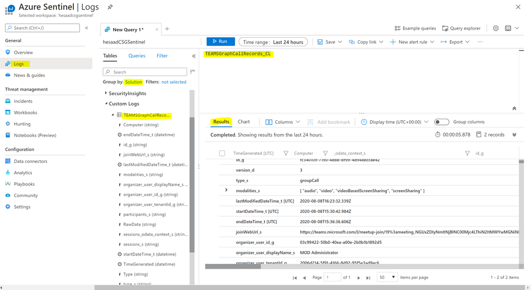This screenshot has width=531, height=290.
Task: Run the query
Action: (221, 42)
